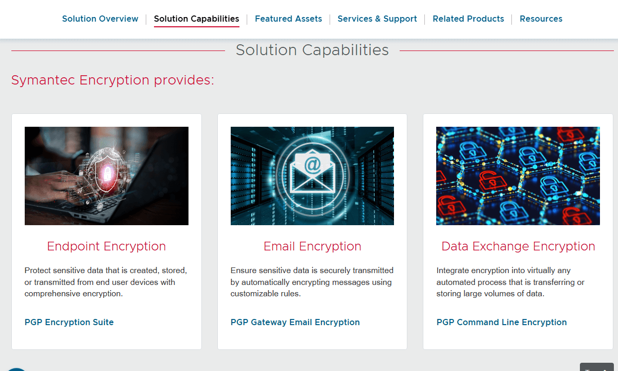The image size is (618, 371).
Task: Open the PGP Encryption Suite link
Action: tap(69, 322)
